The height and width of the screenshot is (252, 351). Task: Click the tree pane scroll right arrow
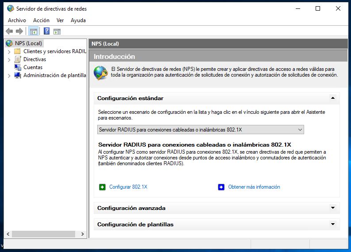(83, 234)
